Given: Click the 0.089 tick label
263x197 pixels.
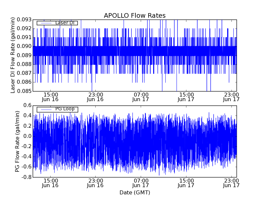Looking at the screenshot, I should point(24,55).
